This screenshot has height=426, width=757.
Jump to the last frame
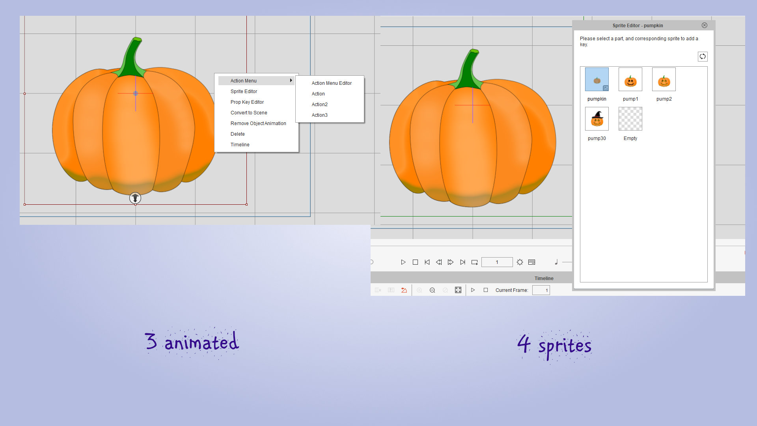pos(462,262)
